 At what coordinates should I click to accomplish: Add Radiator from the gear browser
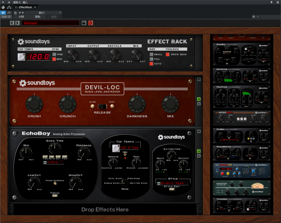click(x=241, y=188)
